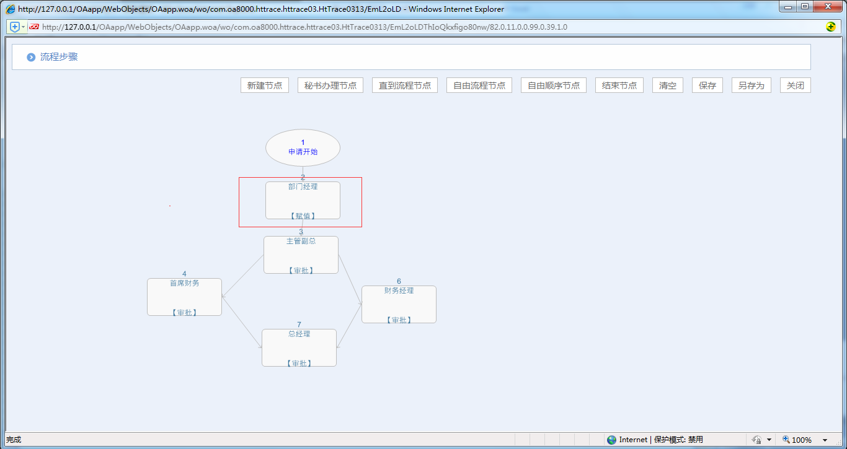Click the 新建节点 button
The width and height of the screenshot is (847, 449).
pyautogui.click(x=265, y=85)
